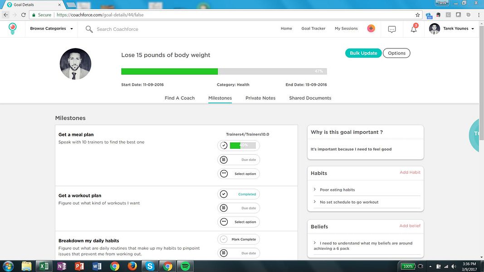Open Skype from the taskbar

tap(150, 266)
